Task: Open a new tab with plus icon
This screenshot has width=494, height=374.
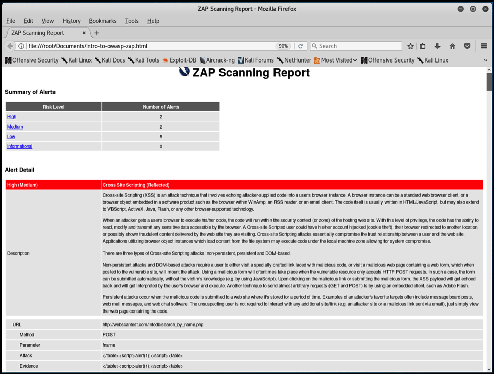Action: 97,33
